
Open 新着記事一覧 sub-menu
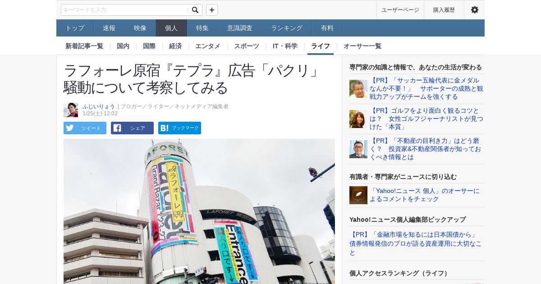click(x=84, y=46)
